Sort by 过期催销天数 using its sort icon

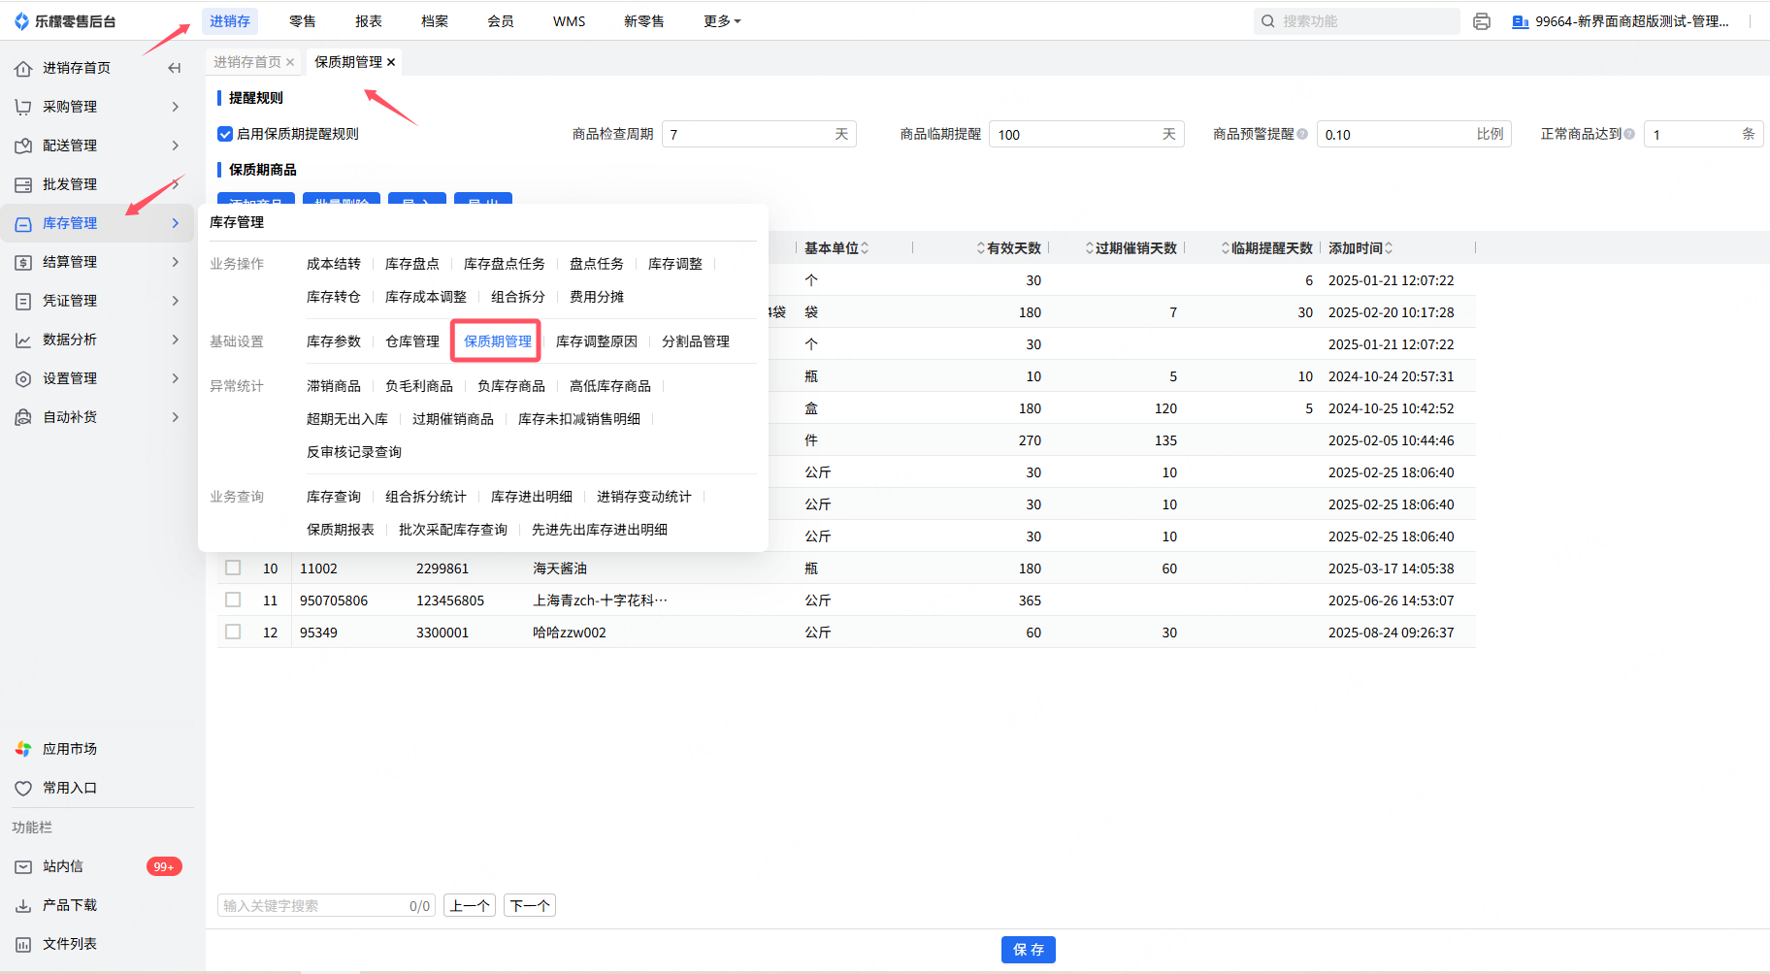(x=1090, y=248)
